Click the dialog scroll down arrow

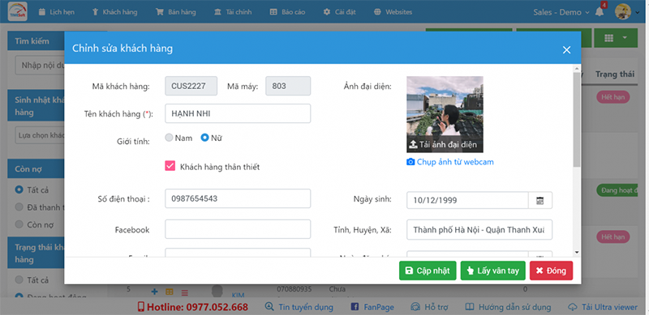point(577,252)
